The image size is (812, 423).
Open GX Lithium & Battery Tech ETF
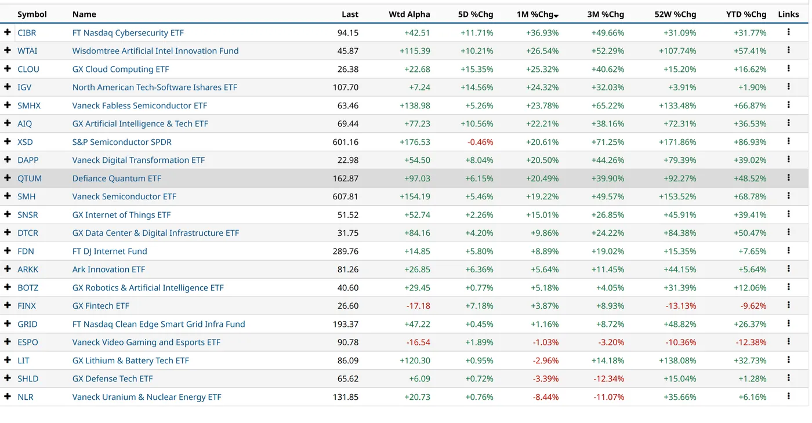pyautogui.click(x=130, y=360)
